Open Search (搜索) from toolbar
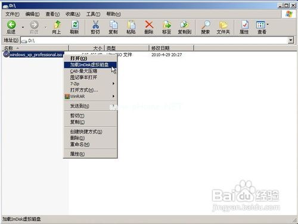The height and width of the screenshot is (224, 298). tap(206, 25)
